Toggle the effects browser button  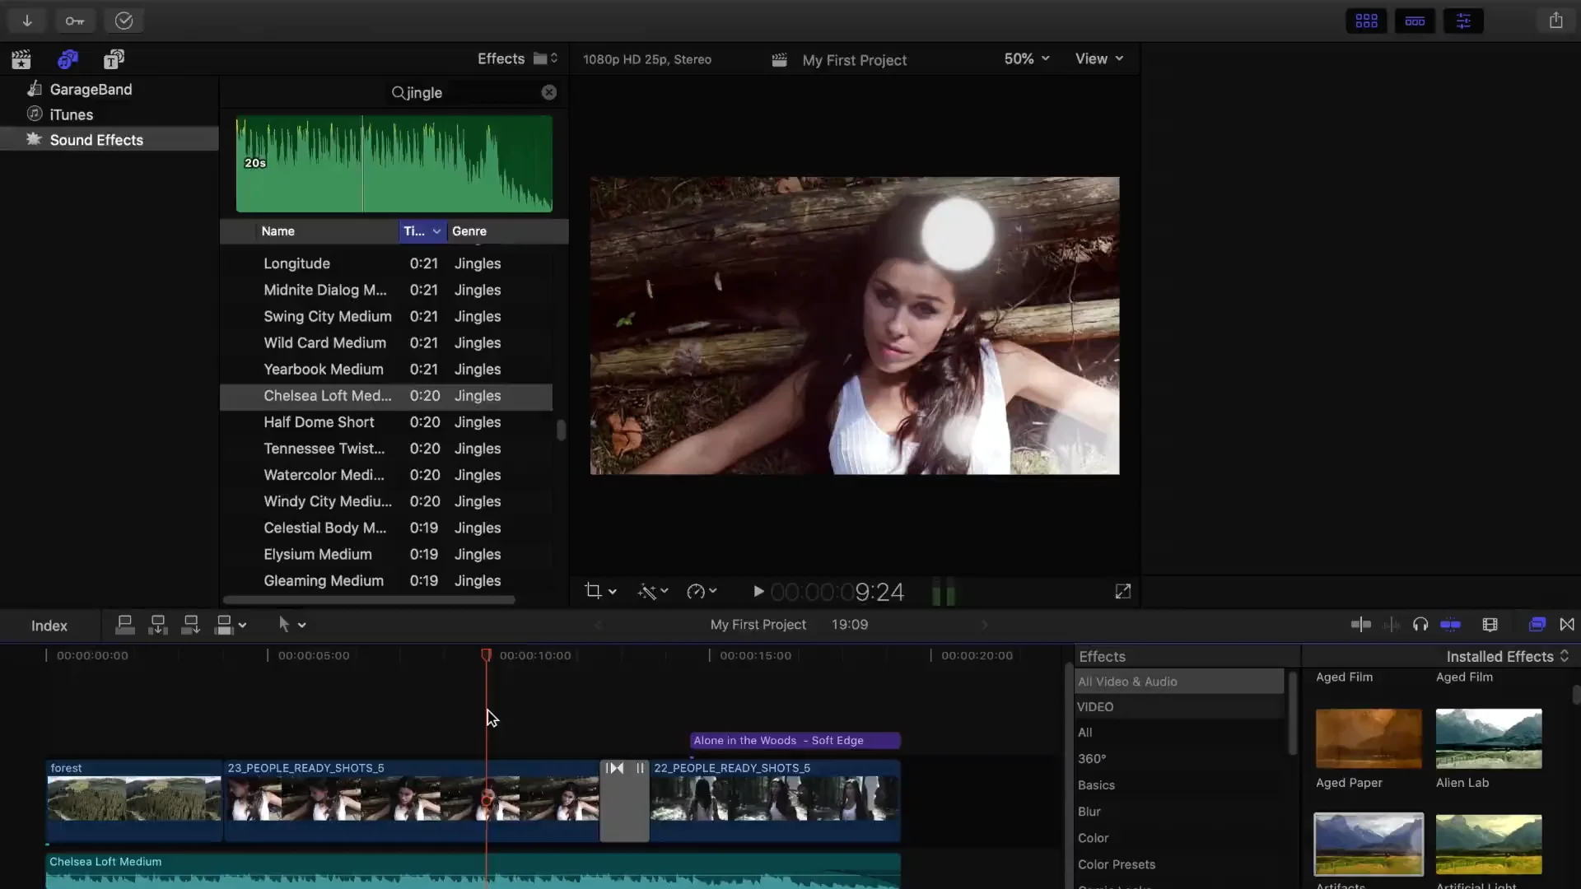(1537, 625)
